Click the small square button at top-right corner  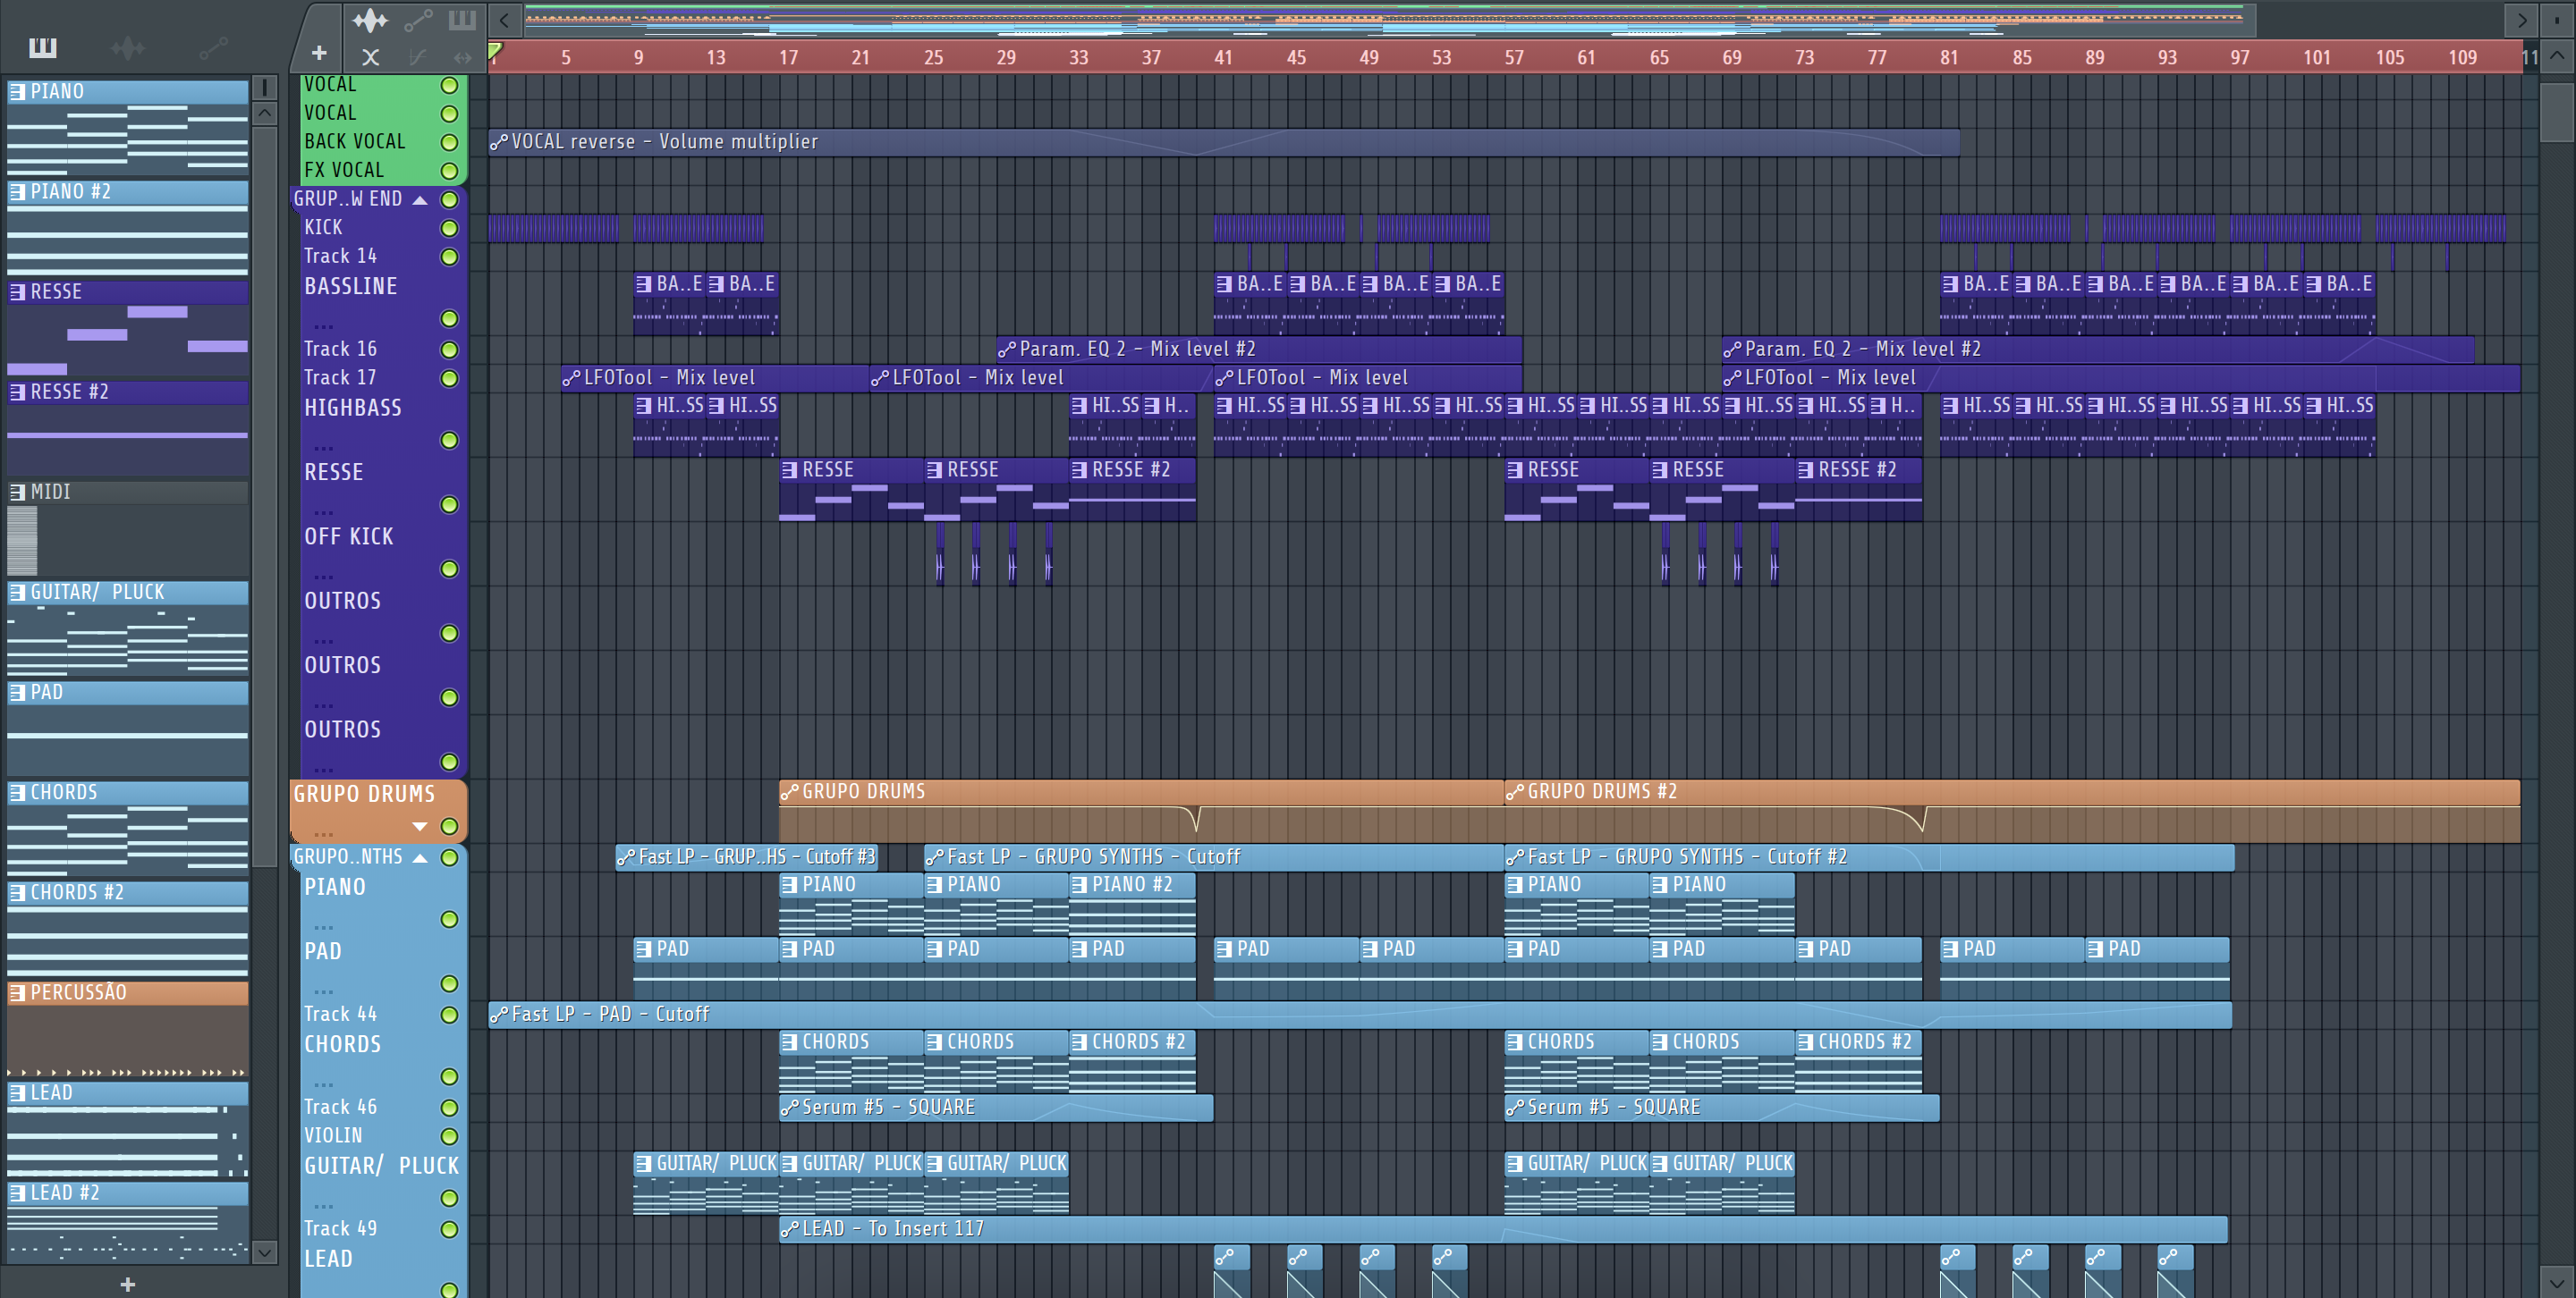point(2555,19)
